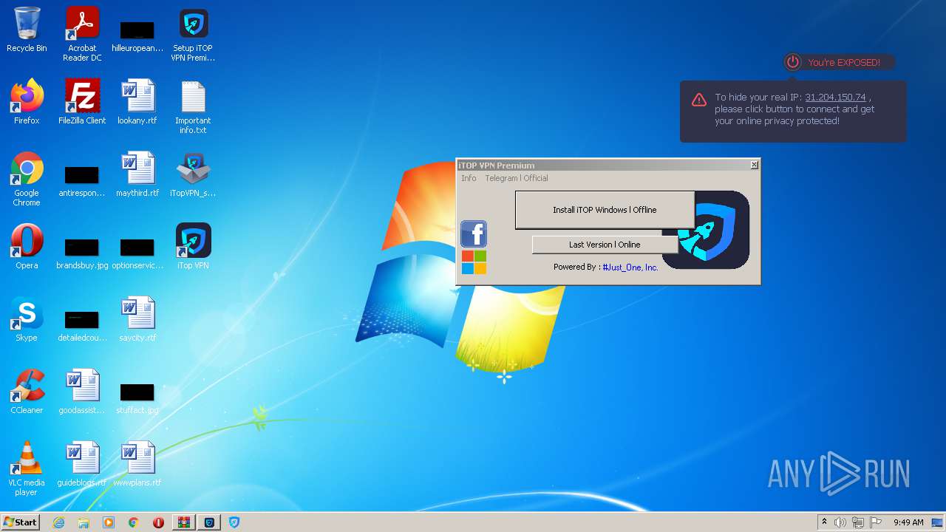The image size is (946, 532).
Task: Open volume speaker tray icon
Action: [840, 522]
